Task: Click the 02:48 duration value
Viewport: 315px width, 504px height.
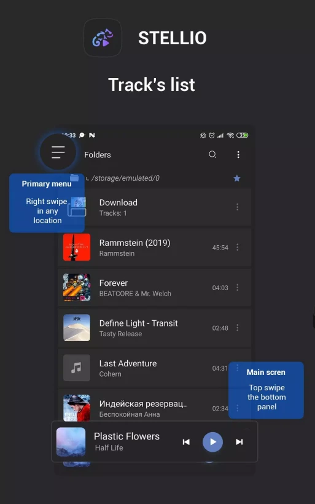Action: pyautogui.click(x=220, y=328)
